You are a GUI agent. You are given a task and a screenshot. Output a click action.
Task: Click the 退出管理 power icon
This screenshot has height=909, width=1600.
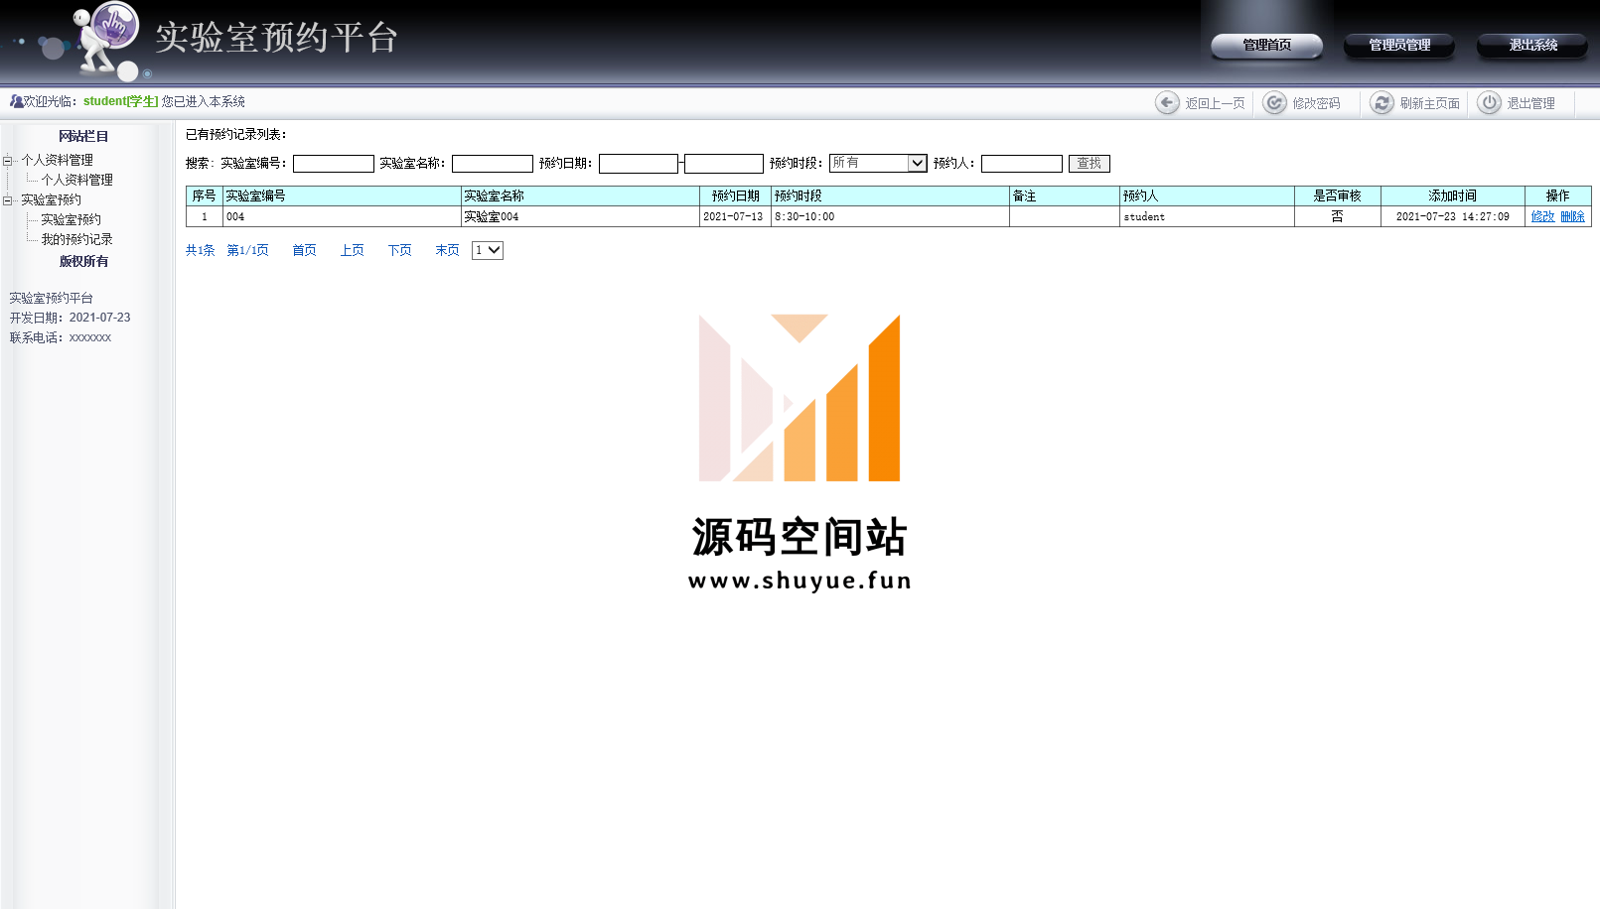[x=1489, y=102]
